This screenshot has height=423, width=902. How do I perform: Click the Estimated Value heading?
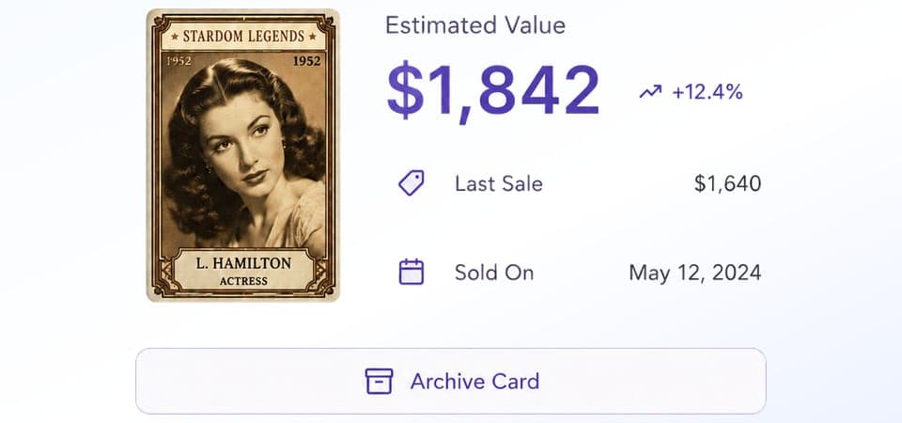475,25
